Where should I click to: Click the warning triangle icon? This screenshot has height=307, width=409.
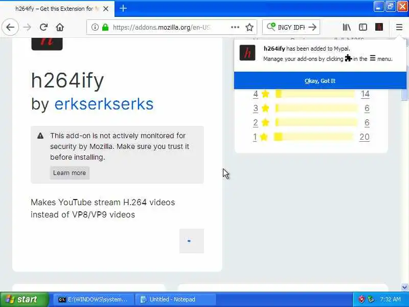(40, 136)
